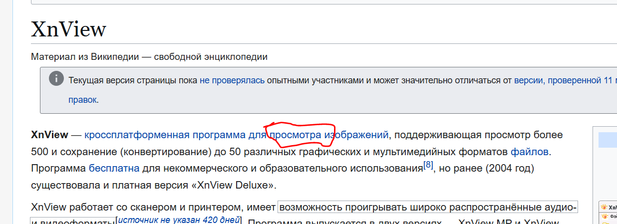The width and height of the screenshot is (617, 224).
Task: Click the bold 'XnView' at paragraph start
Action: coord(49,135)
